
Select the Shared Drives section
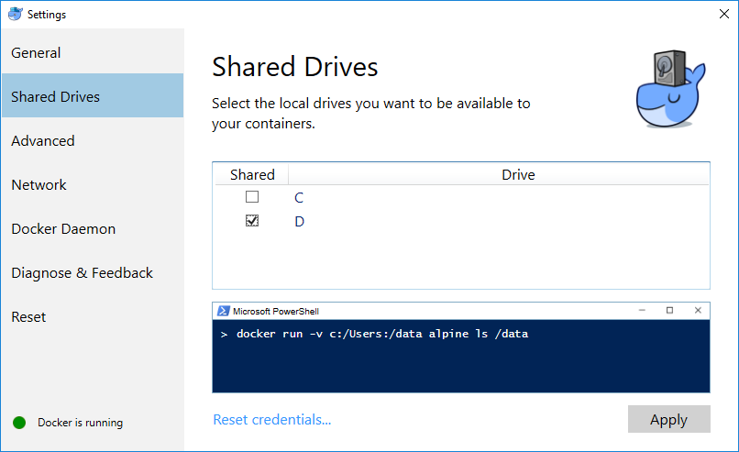point(93,95)
